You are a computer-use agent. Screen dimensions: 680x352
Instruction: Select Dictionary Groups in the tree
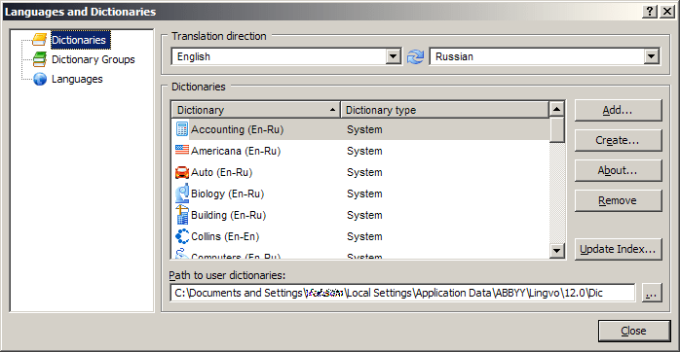point(93,59)
